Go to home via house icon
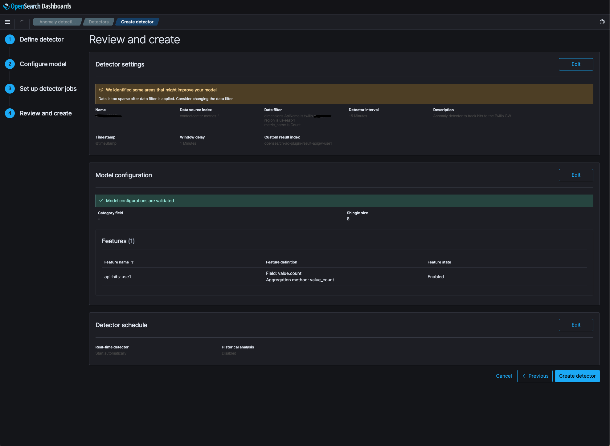Image resolution: width=610 pixels, height=446 pixels. [22, 22]
